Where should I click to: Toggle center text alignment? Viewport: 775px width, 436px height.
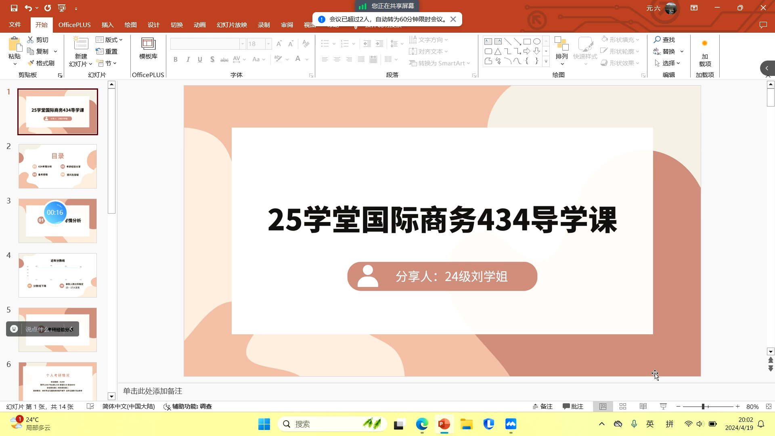(337, 59)
